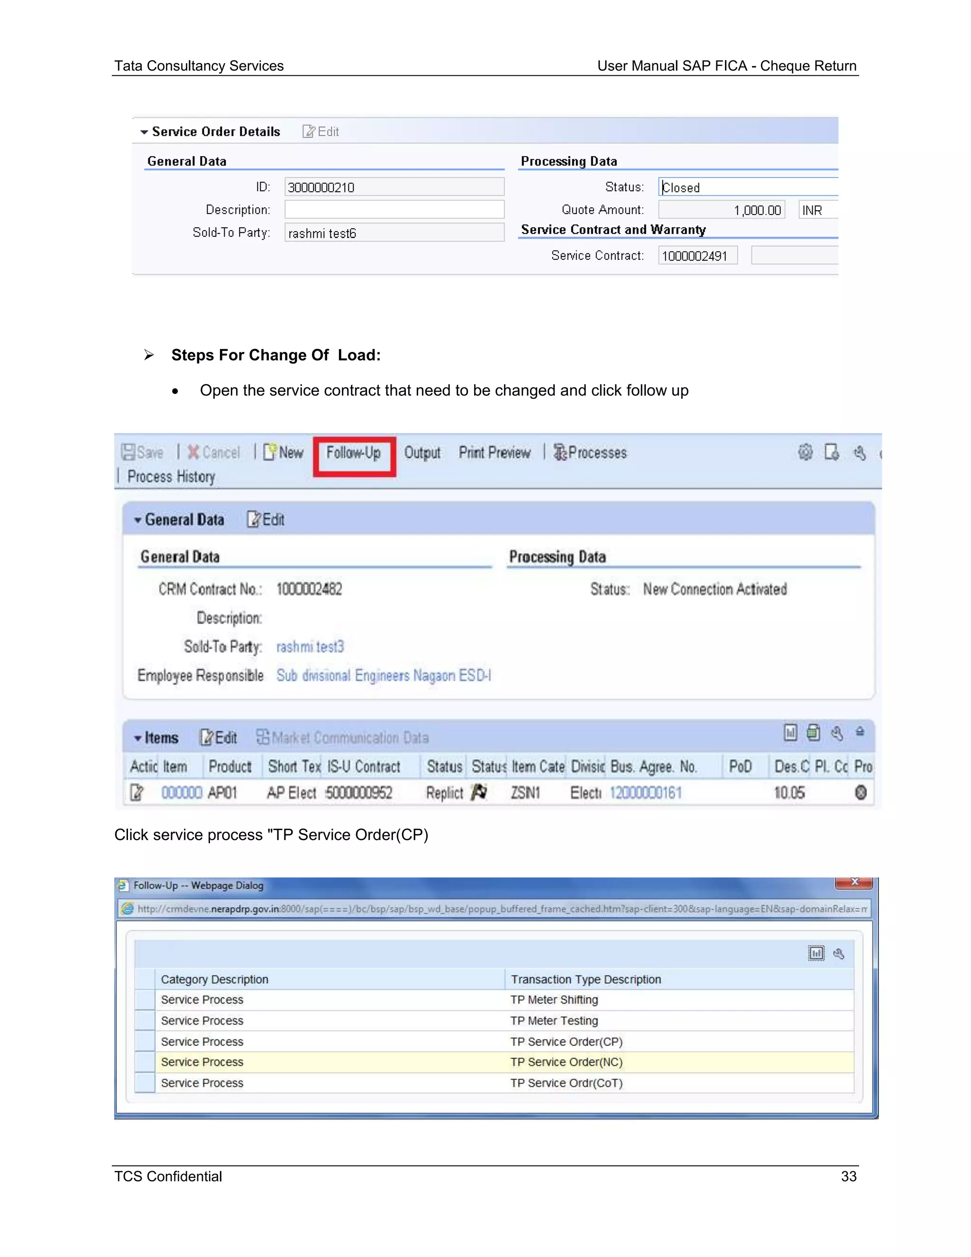Viewport: 971px width, 1257px height.
Task: Close the Follow-Up Webpage Dialog
Action: pos(855,882)
